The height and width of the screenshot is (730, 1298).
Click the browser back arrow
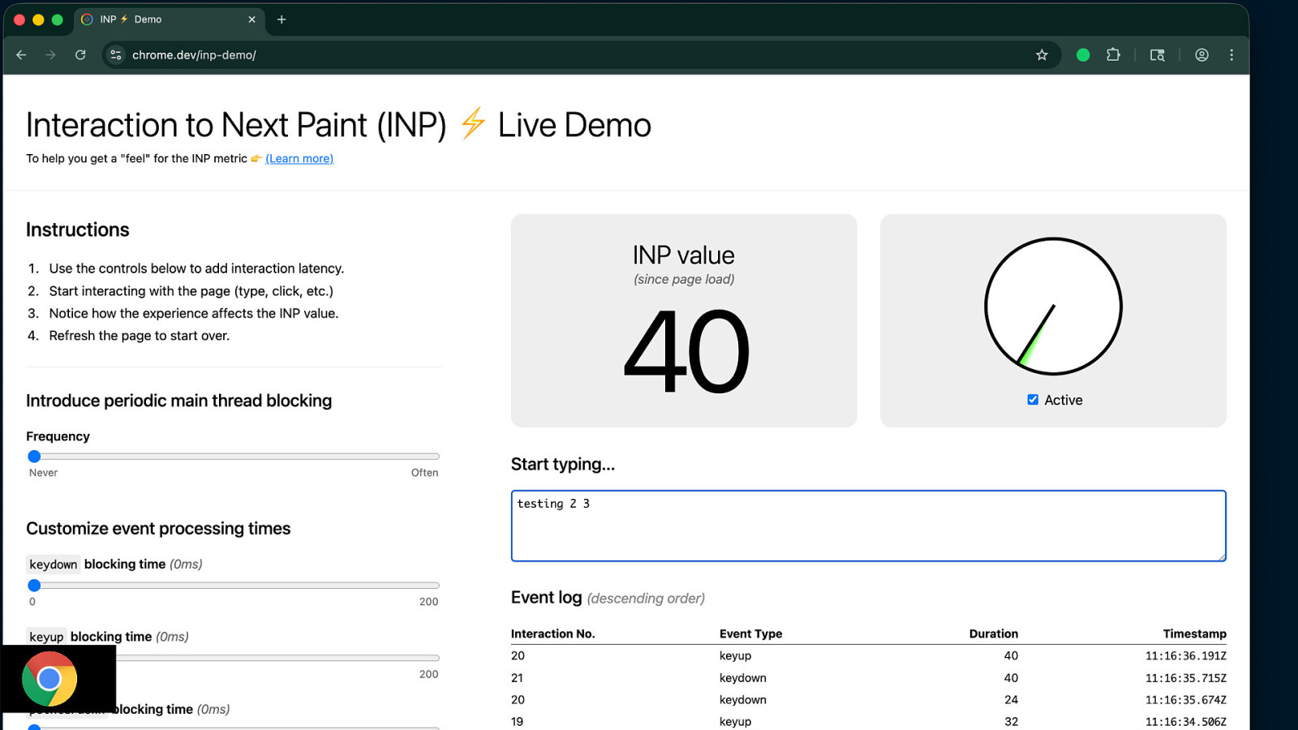tap(21, 55)
